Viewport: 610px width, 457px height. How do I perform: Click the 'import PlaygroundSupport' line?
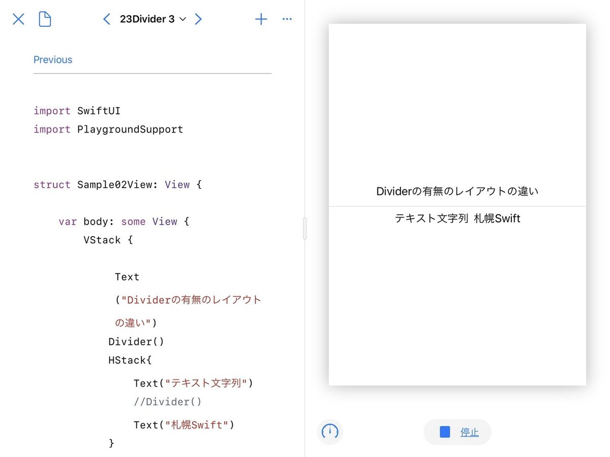108,129
